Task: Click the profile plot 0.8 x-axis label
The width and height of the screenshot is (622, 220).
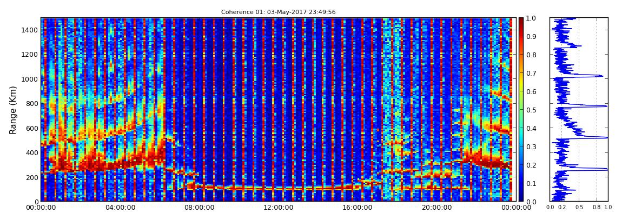Action: 597,208
